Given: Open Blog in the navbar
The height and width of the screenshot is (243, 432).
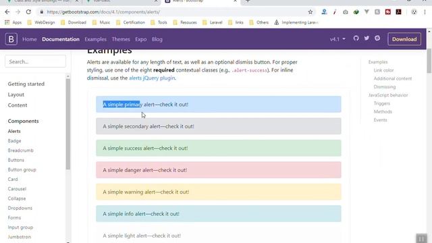Looking at the screenshot, I should coord(157,39).
